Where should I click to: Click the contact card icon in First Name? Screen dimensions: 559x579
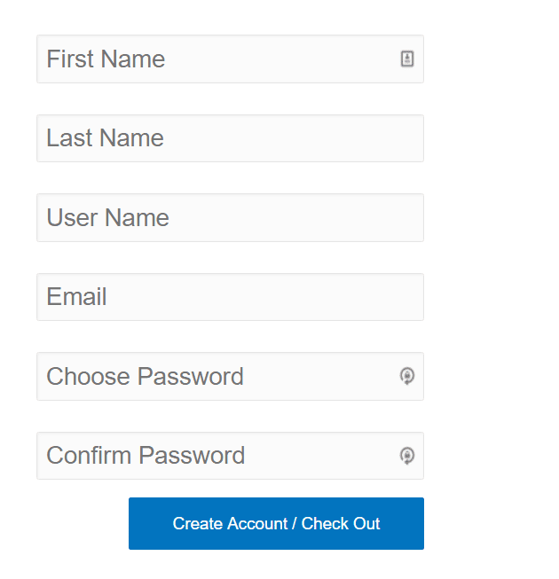tap(407, 59)
